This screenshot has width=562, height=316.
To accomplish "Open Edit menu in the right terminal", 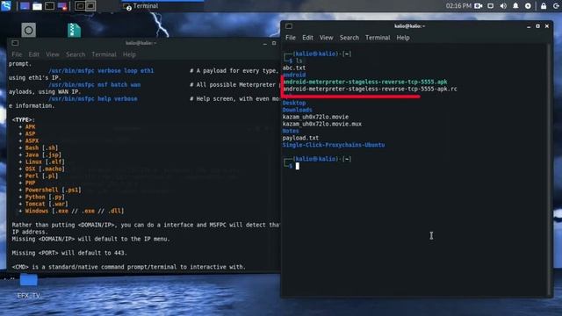I will coord(307,38).
